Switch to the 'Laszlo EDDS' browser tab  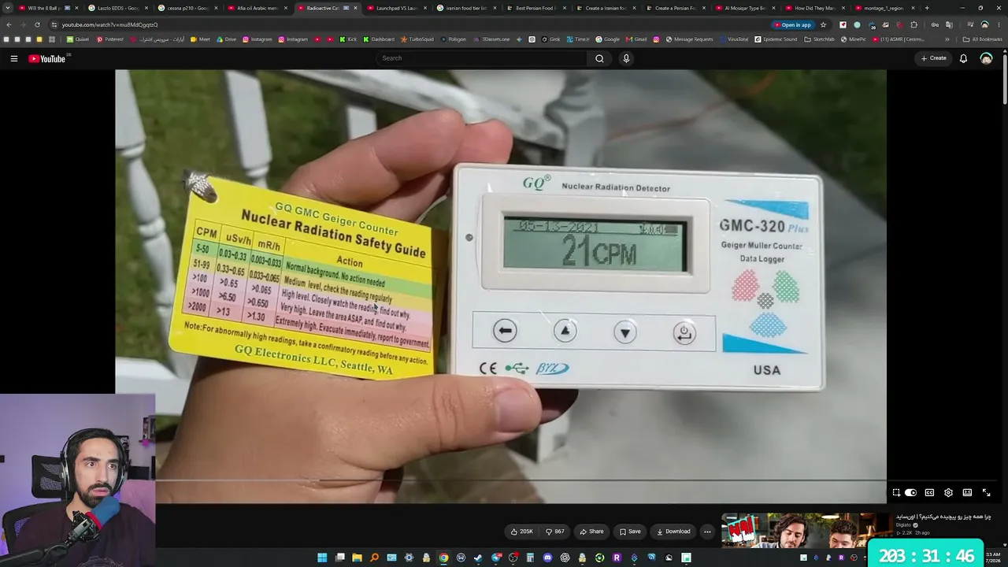(x=117, y=8)
